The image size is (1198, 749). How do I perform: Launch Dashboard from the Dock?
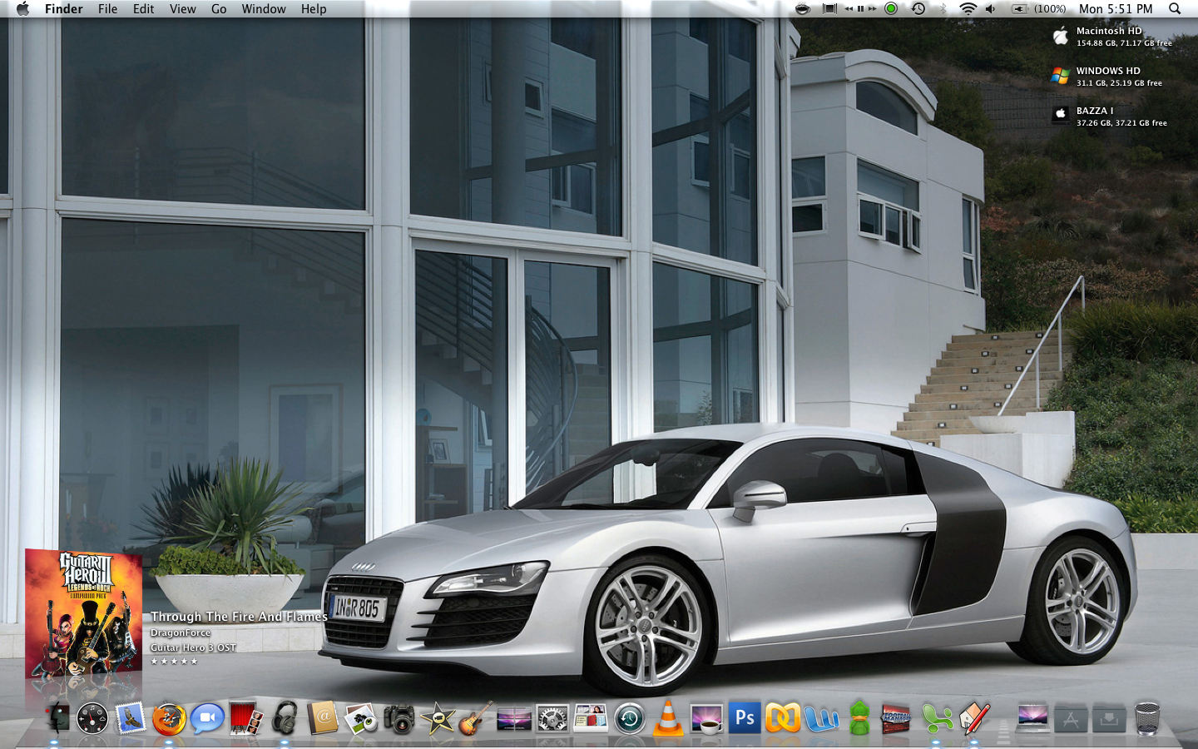[92, 718]
